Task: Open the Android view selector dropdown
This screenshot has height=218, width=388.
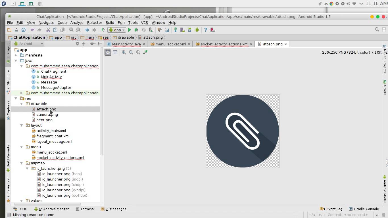Action: tap(28, 44)
